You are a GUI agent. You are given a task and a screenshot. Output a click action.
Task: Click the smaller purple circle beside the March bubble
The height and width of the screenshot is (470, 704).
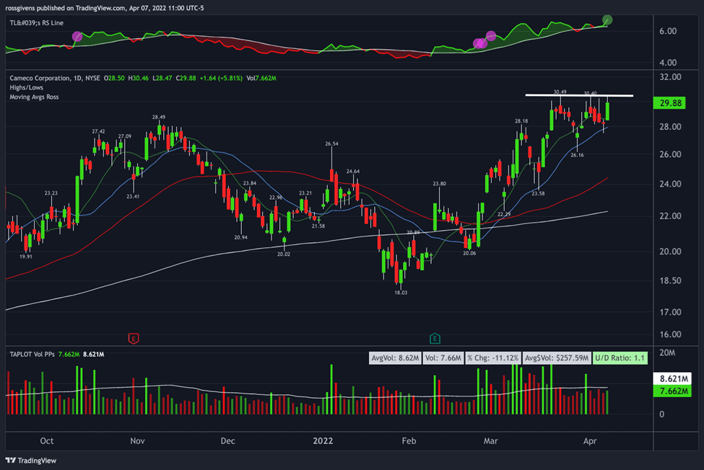[491, 34]
